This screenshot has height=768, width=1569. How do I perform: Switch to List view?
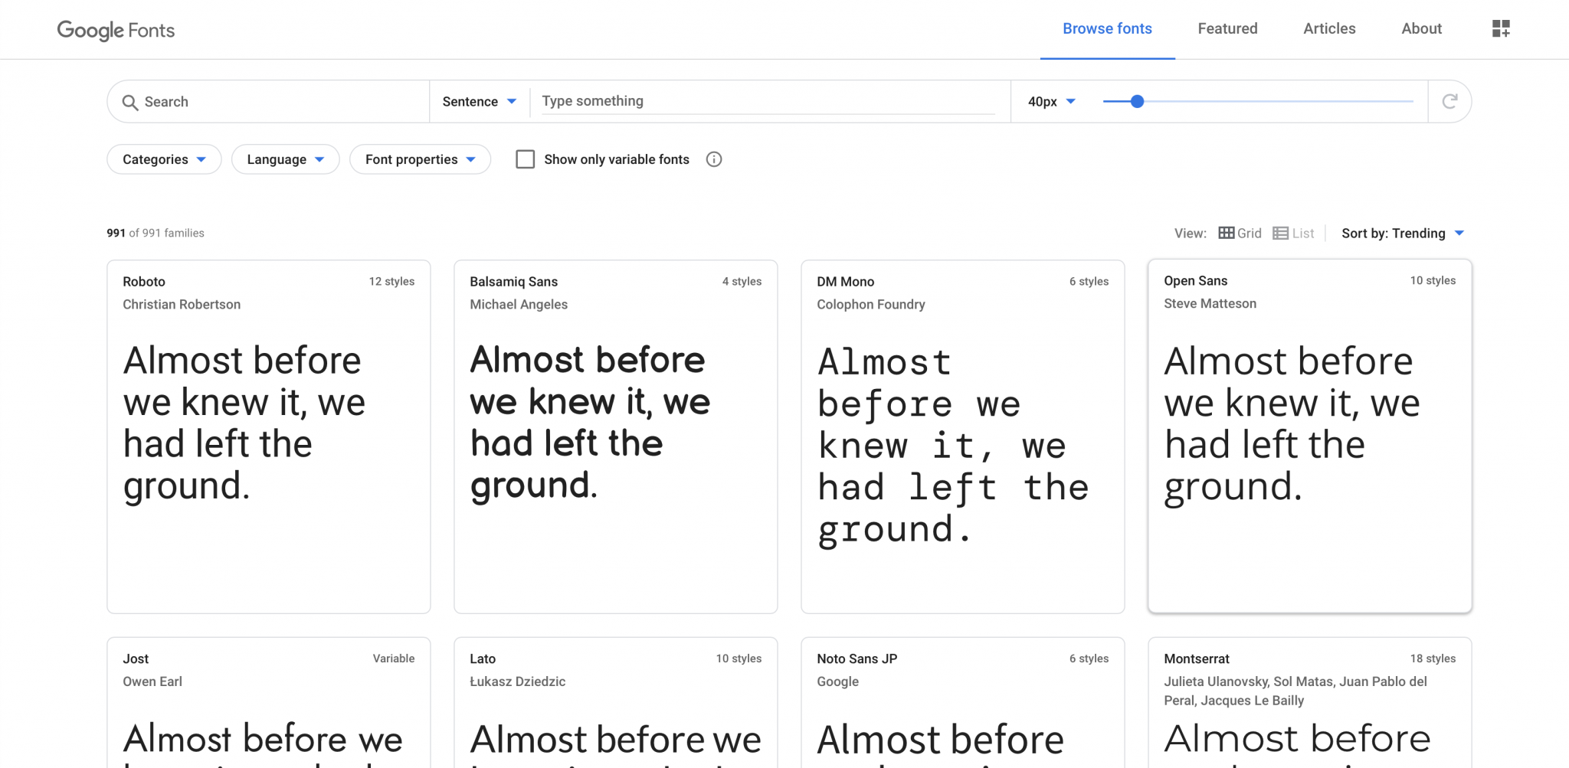tap(1293, 233)
